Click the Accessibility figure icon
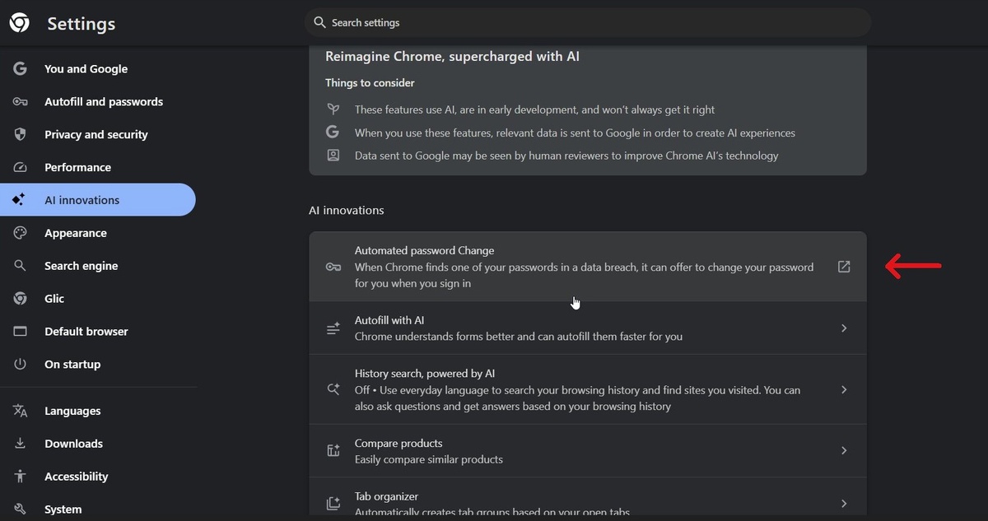The height and width of the screenshot is (521, 988). click(21, 477)
